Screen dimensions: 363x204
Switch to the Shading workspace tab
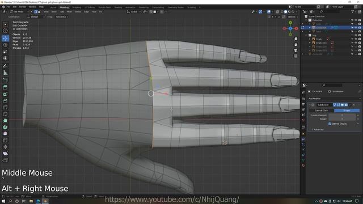pyautogui.click(x=118, y=7)
